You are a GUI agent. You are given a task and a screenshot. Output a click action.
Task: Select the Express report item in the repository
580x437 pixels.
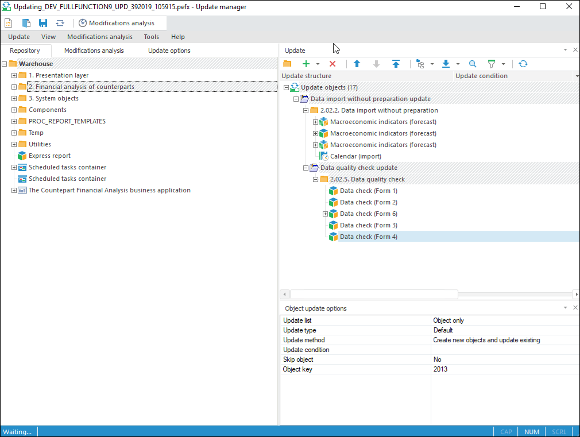pos(49,156)
